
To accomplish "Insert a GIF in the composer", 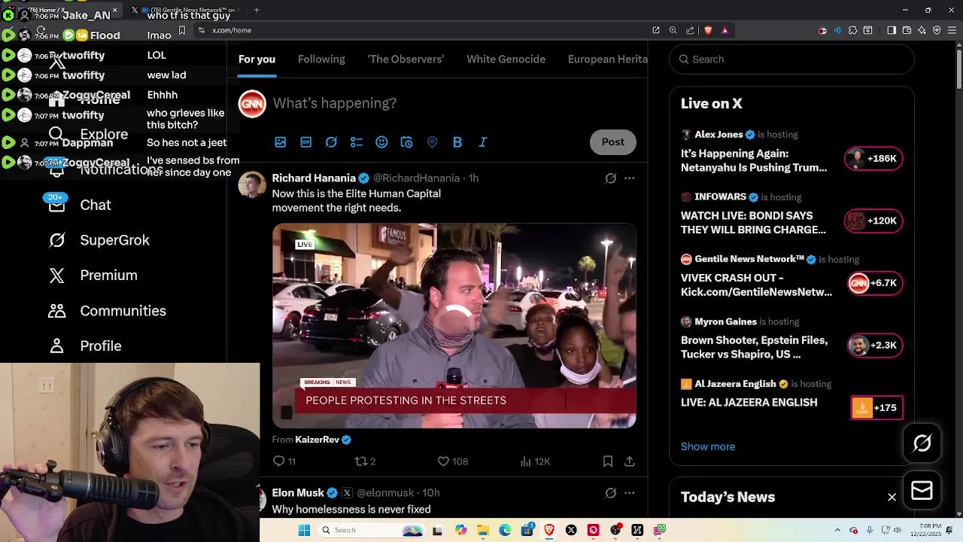I will click(x=306, y=142).
